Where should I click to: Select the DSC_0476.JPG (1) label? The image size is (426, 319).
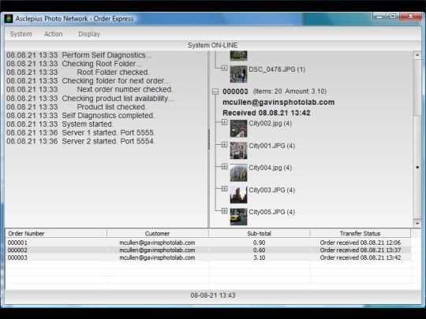tap(277, 69)
